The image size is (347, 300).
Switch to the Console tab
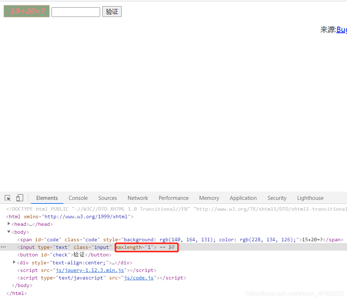click(x=78, y=198)
